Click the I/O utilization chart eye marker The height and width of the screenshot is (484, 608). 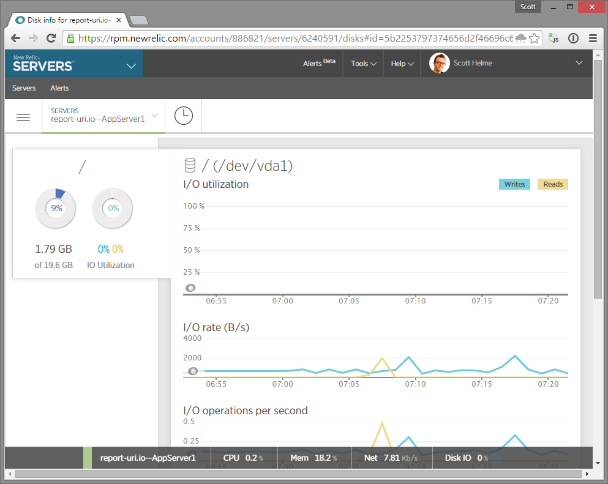coord(190,288)
